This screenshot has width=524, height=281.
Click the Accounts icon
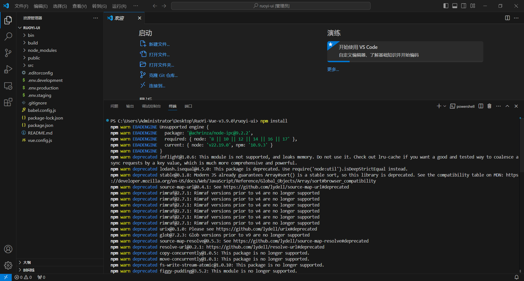tap(8, 249)
